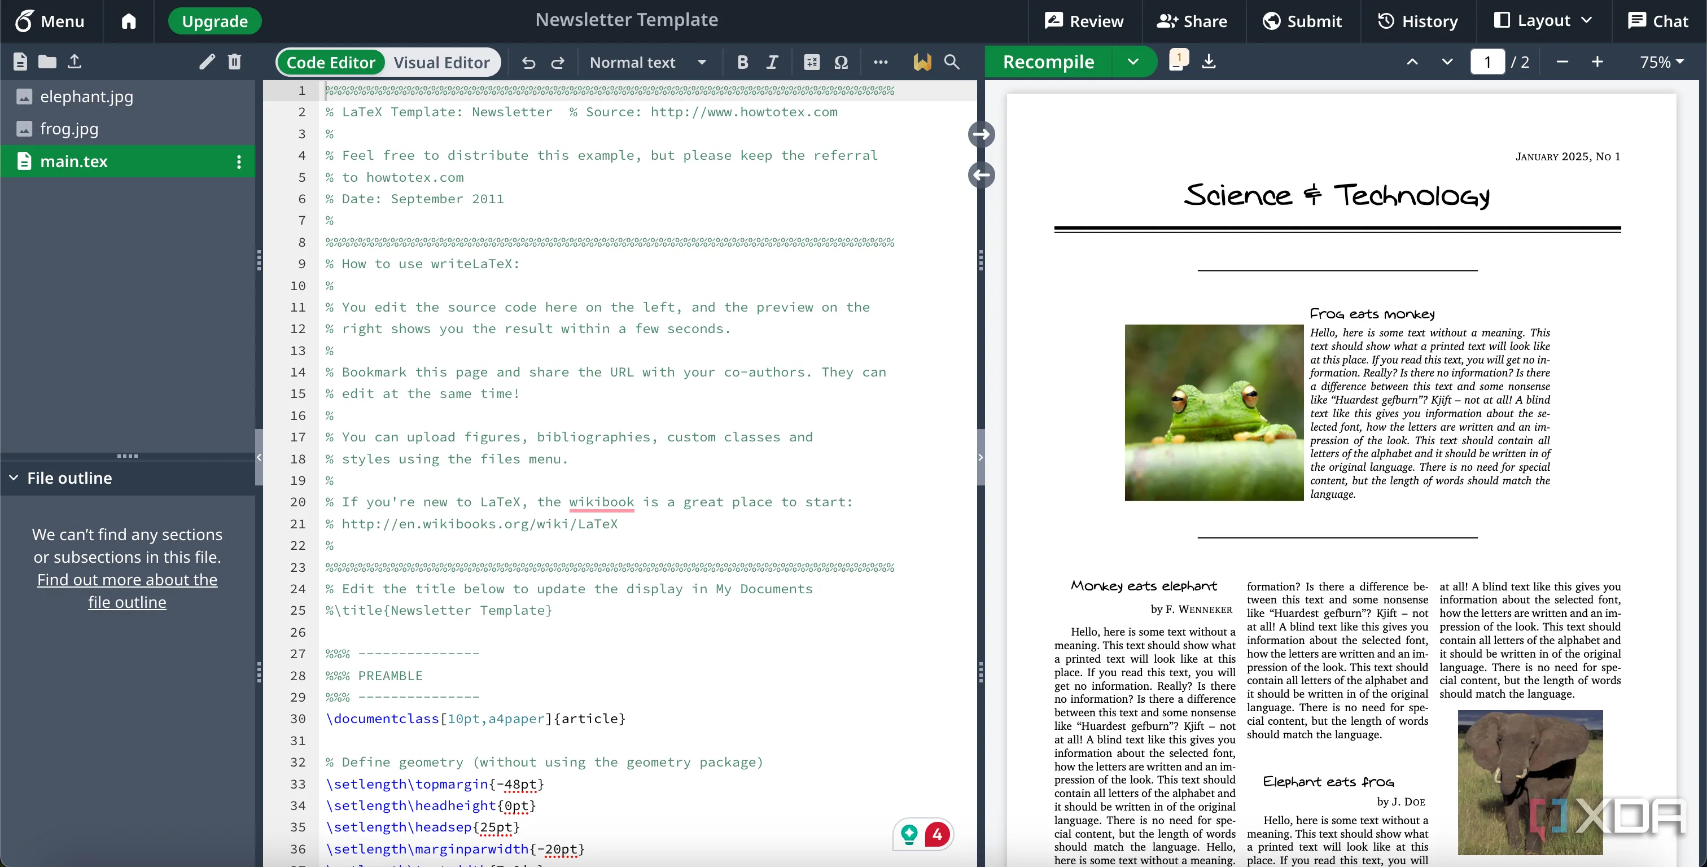Screen dimensions: 1707x867
Task: View logs and output files icon
Action: pyautogui.click(x=1178, y=60)
